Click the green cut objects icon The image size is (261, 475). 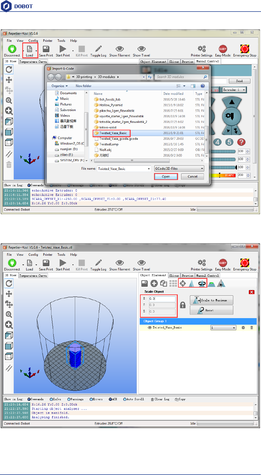point(212,284)
